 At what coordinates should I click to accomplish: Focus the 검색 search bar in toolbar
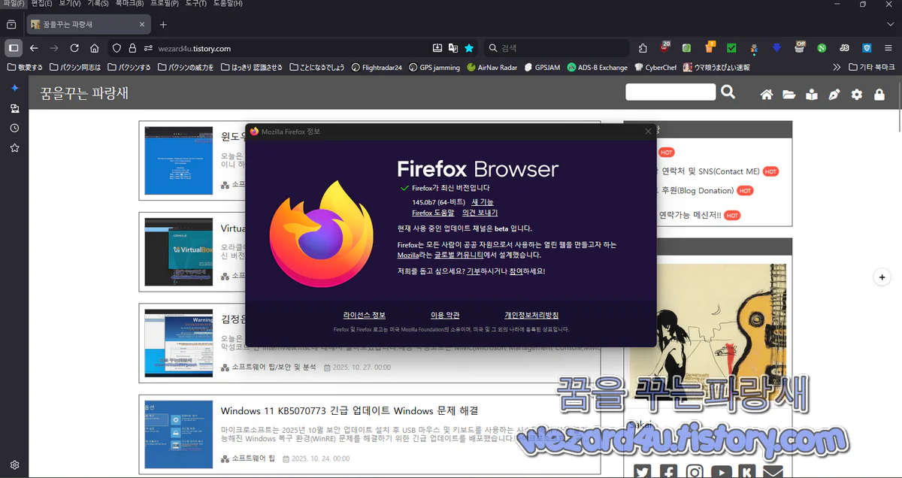click(x=555, y=48)
